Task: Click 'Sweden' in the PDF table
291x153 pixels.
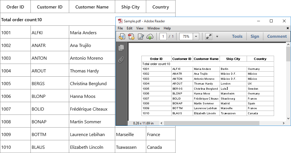Action: coord(253,89)
